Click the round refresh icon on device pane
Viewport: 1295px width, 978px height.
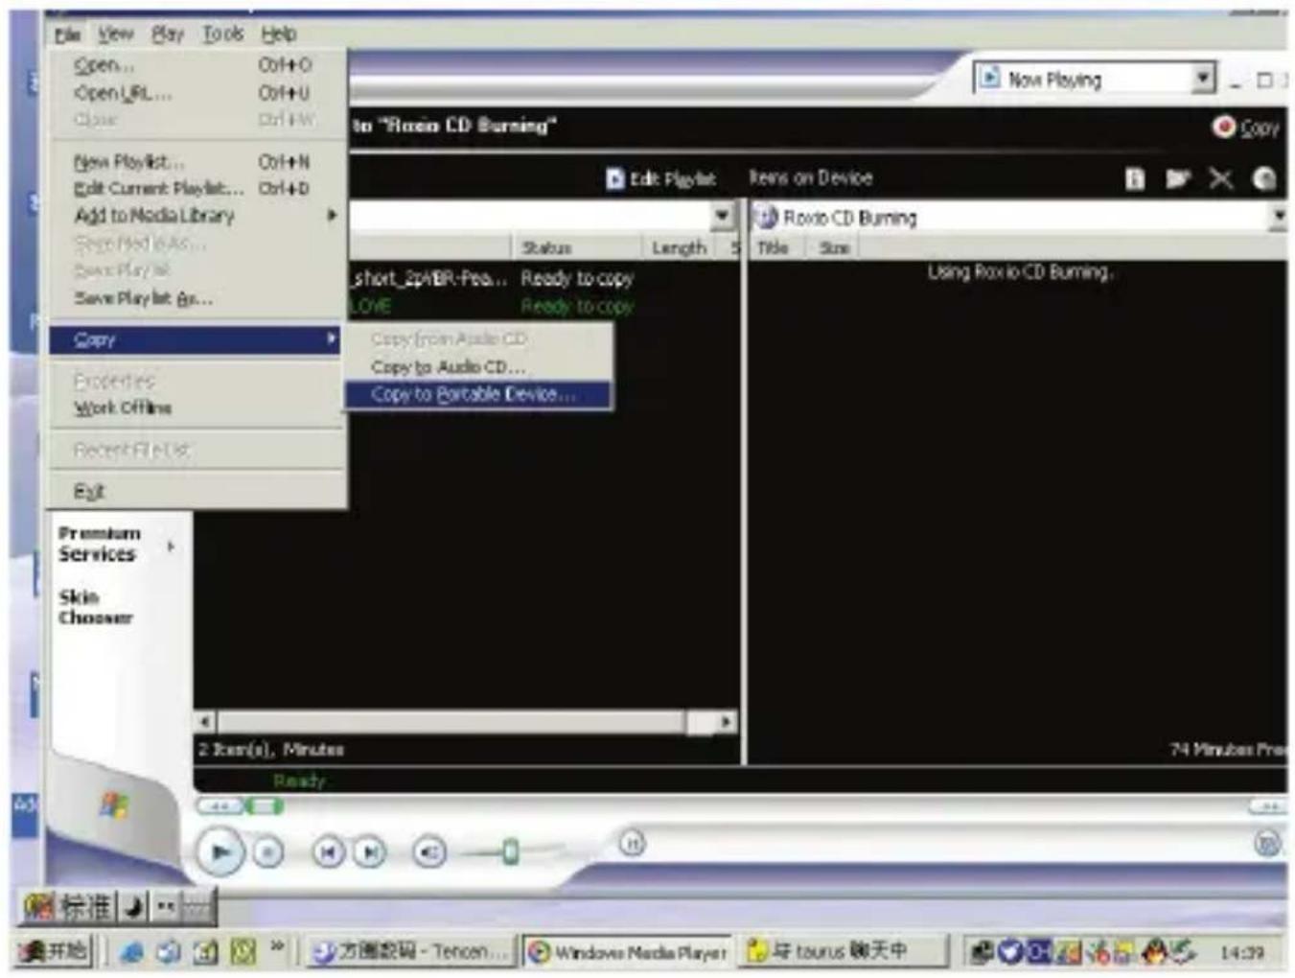point(1264,178)
